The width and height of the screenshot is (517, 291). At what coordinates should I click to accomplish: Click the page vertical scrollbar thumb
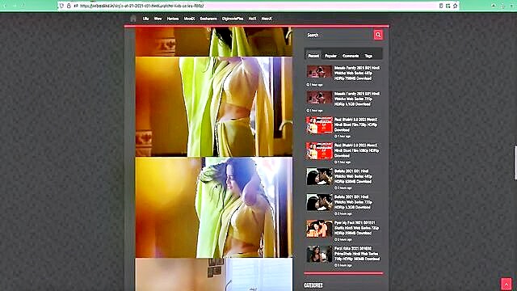(x=515, y=162)
